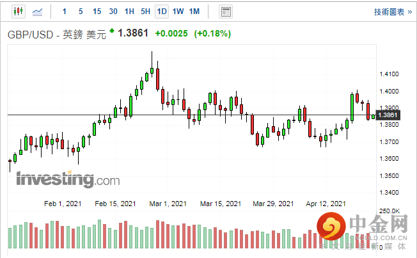Switch to the area line chart icon
Viewport: 417px width, 258px height.
pyautogui.click(x=37, y=12)
